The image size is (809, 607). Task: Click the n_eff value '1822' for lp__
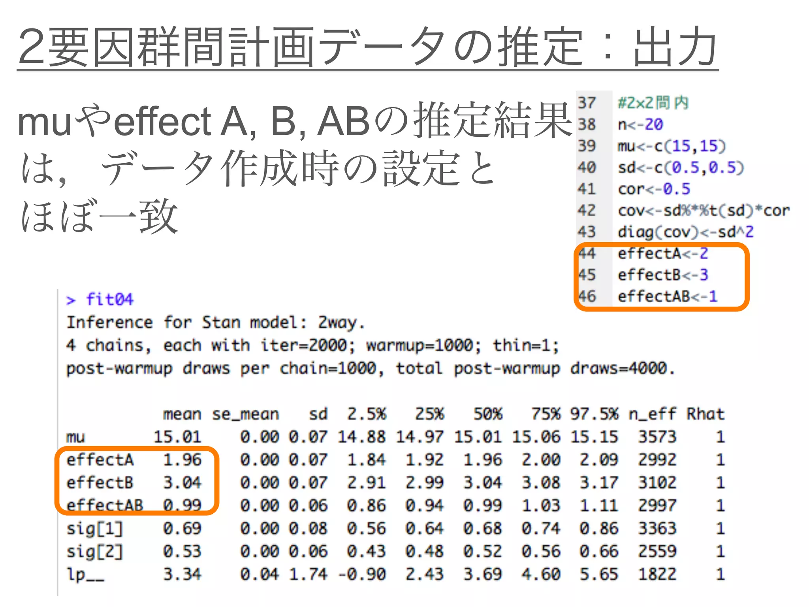657,574
